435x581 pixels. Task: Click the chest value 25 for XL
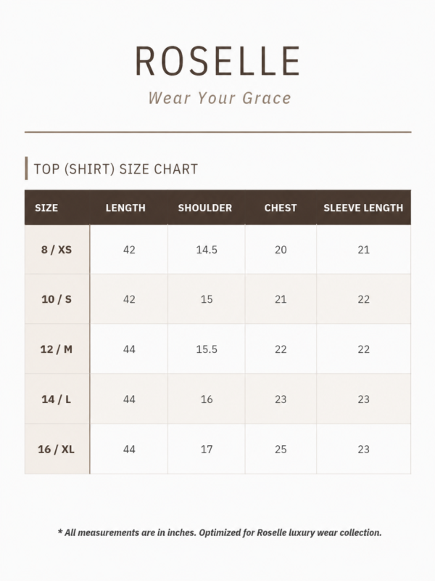pos(281,449)
